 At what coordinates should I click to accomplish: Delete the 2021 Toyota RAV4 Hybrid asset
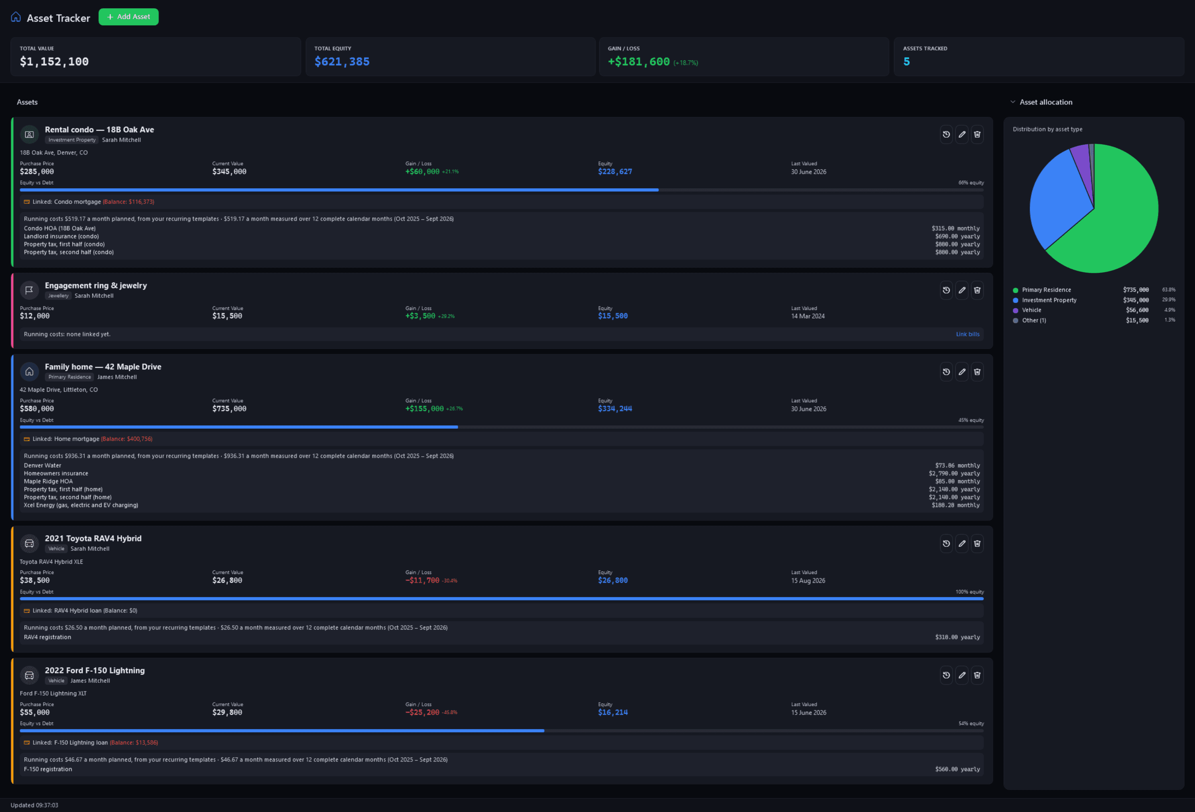click(x=977, y=544)
